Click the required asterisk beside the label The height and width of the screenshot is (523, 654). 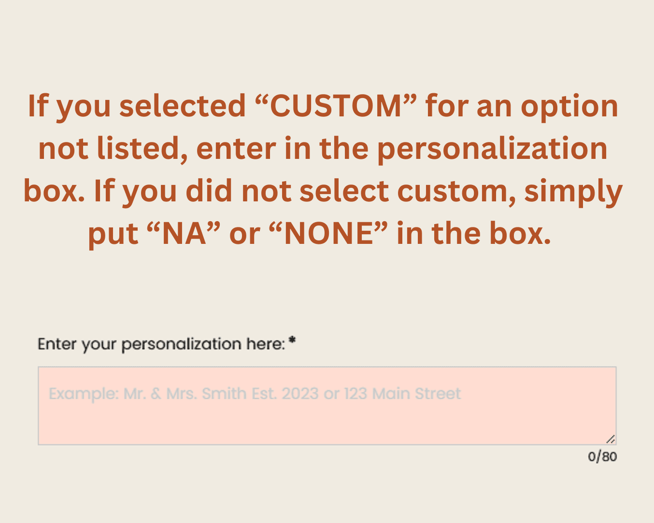(x=292, y=343)
